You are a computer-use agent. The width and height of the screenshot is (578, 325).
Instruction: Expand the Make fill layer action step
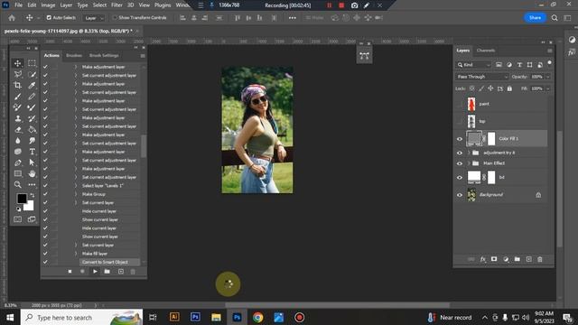[x=76, y=254]
